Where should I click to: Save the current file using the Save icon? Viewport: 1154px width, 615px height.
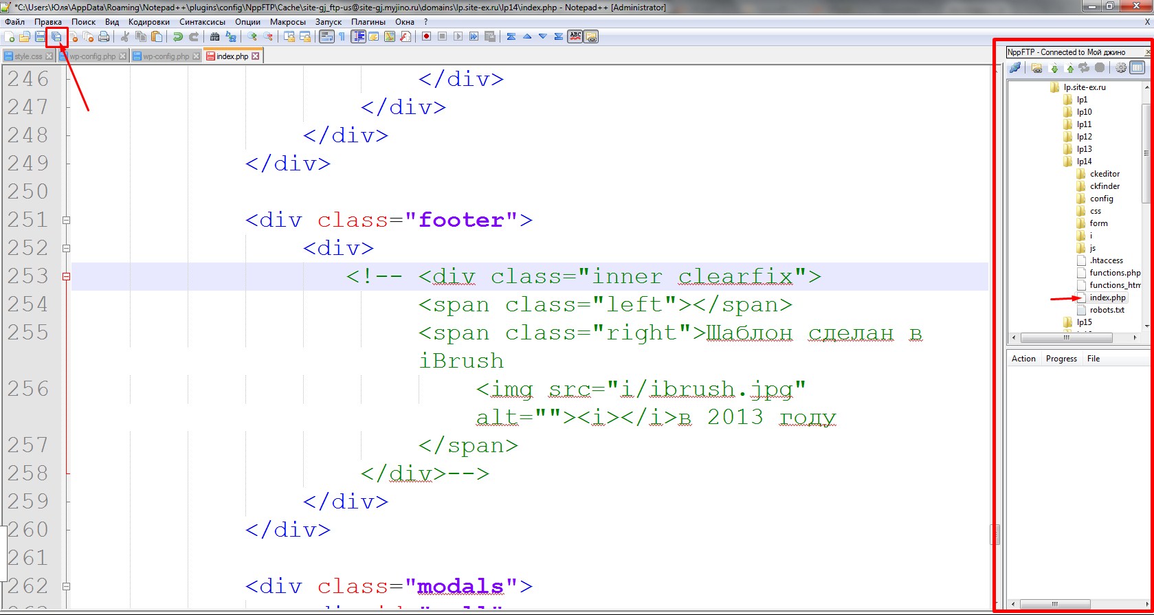tap(40, 36)
